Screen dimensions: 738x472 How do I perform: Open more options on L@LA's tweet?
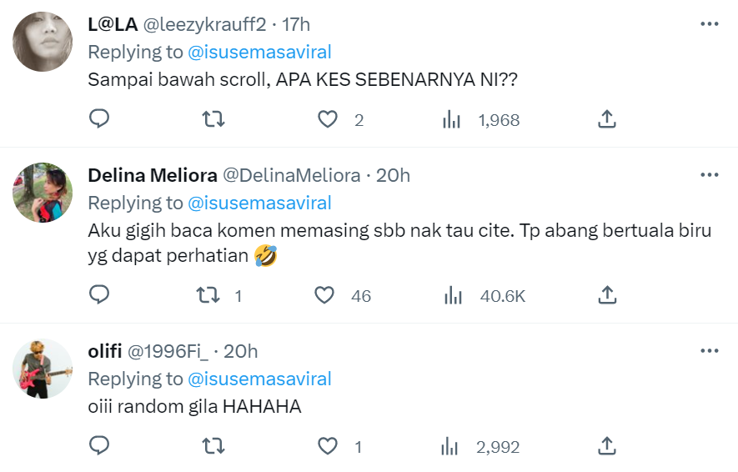click(x=709, y=24)
